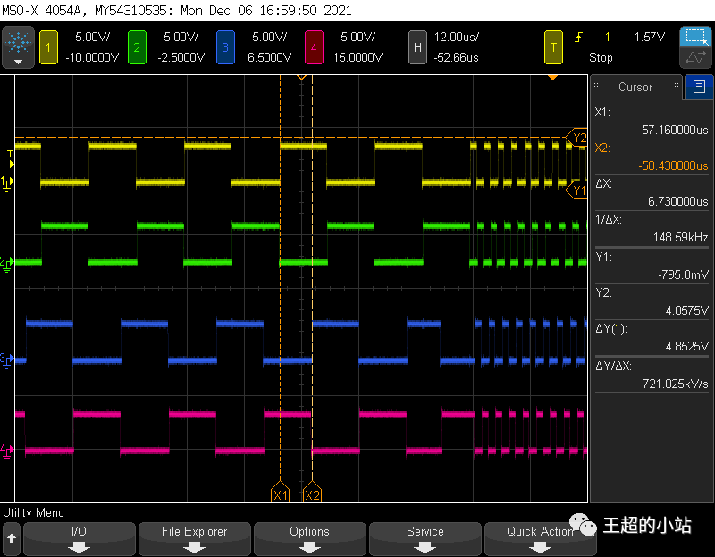Click the waveform draw mode icon
Image resolution: width=715 pixels, height=557 pixels.
(694, 59)
